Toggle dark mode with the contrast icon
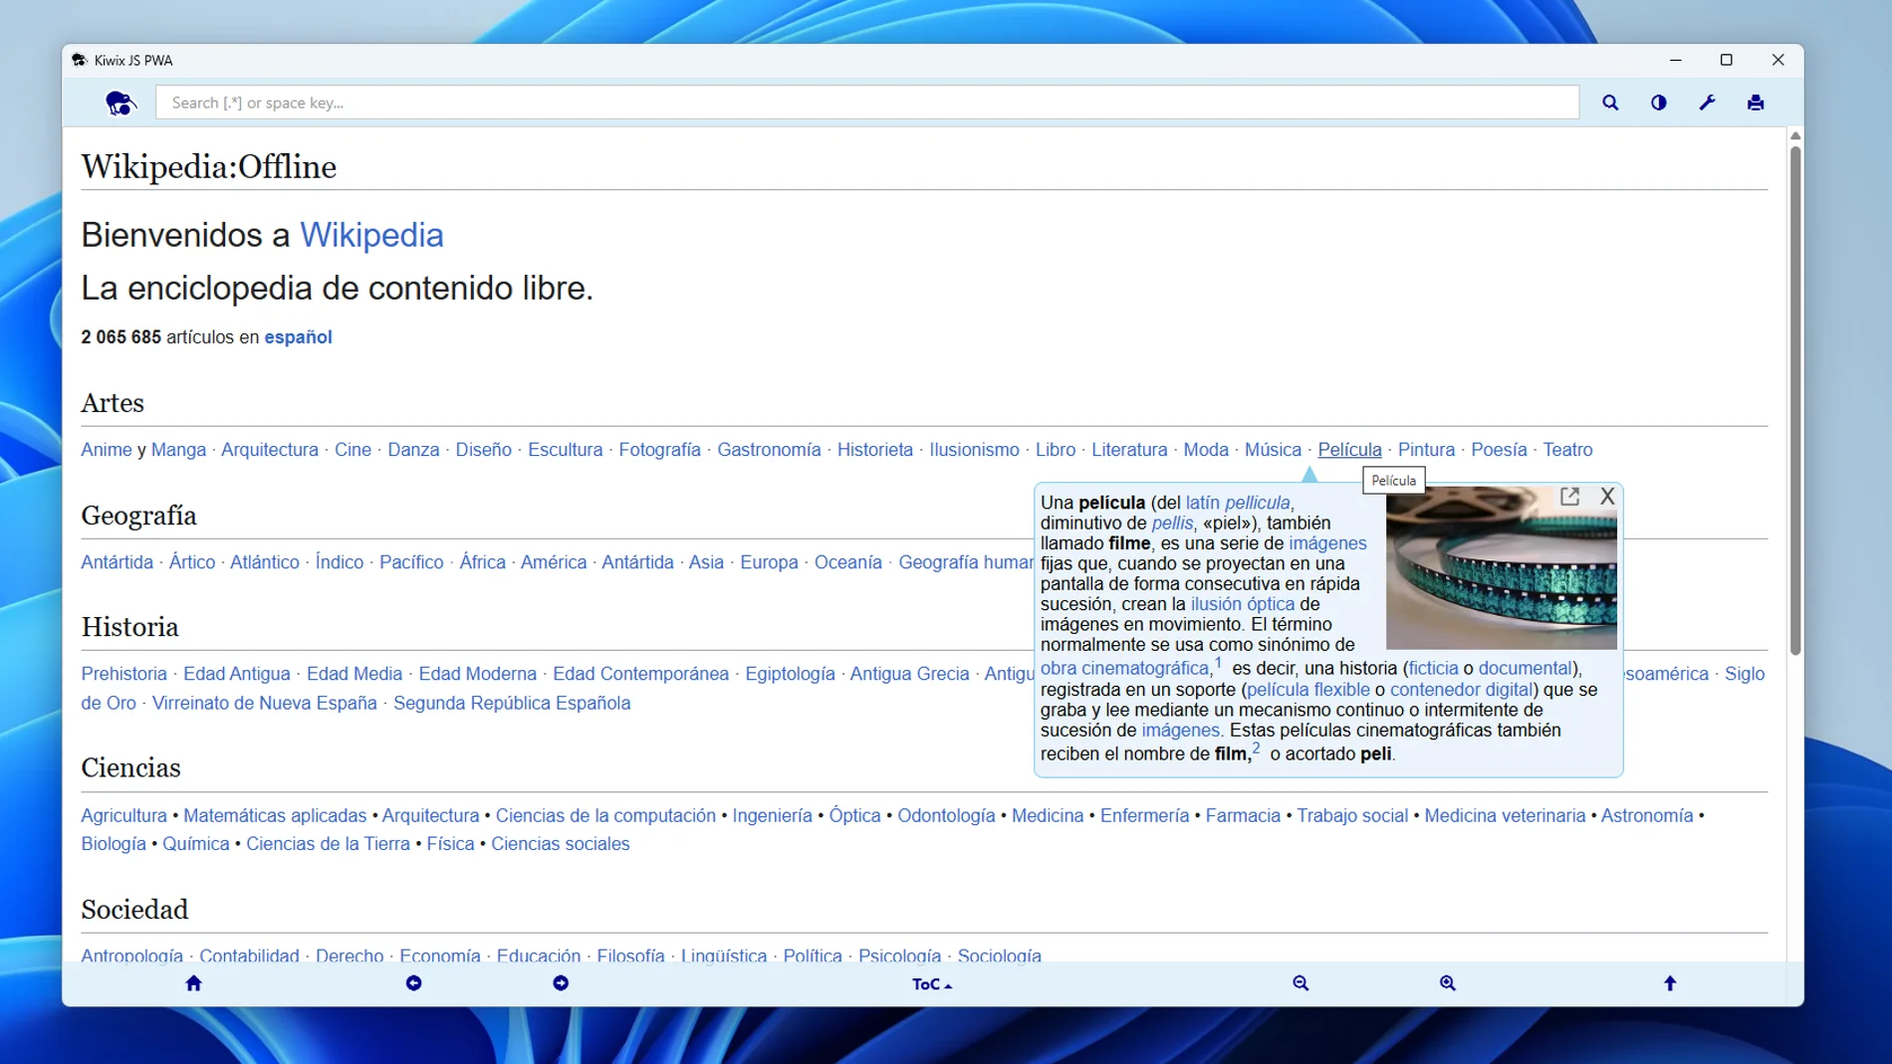This screenshot has height=1064, width=1892. click(x=1659, y=103)
